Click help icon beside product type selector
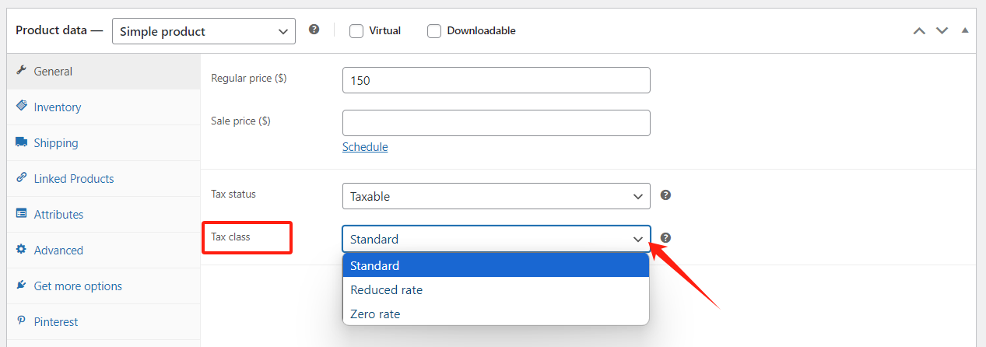 pyautogui.click(x=314, y=30)
